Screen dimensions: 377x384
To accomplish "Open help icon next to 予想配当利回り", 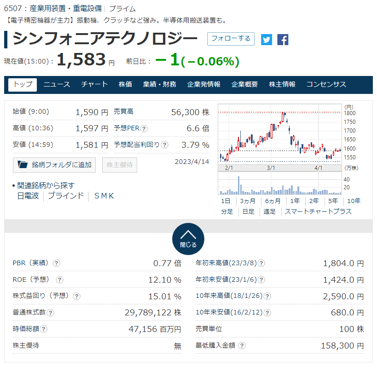I will pos(164,145).
